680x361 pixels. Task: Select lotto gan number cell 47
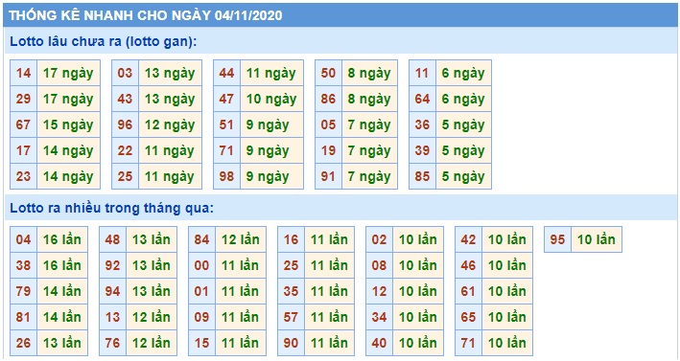(x=226, y=100)
